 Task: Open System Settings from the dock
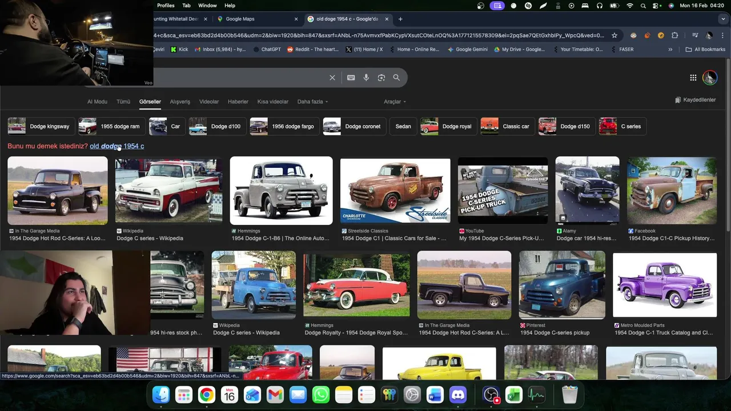point(412,394)
